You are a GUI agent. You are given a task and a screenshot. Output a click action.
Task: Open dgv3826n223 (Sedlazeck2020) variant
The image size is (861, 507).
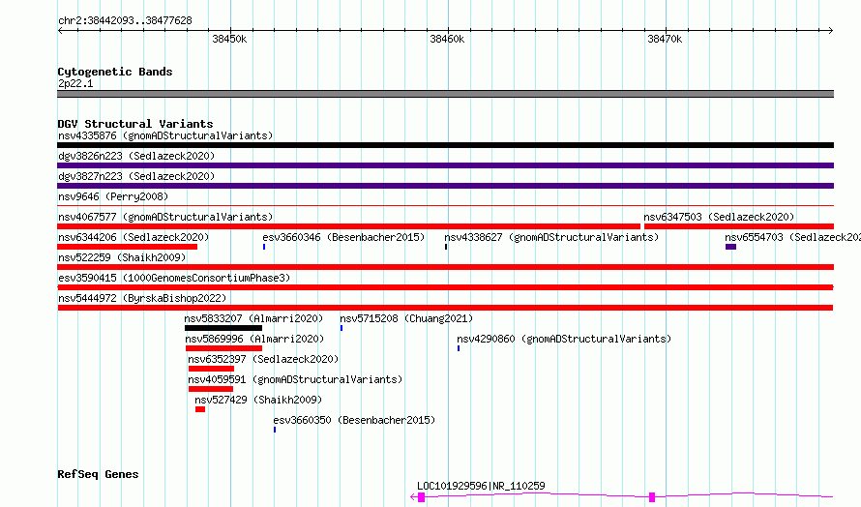pos(136,156)
